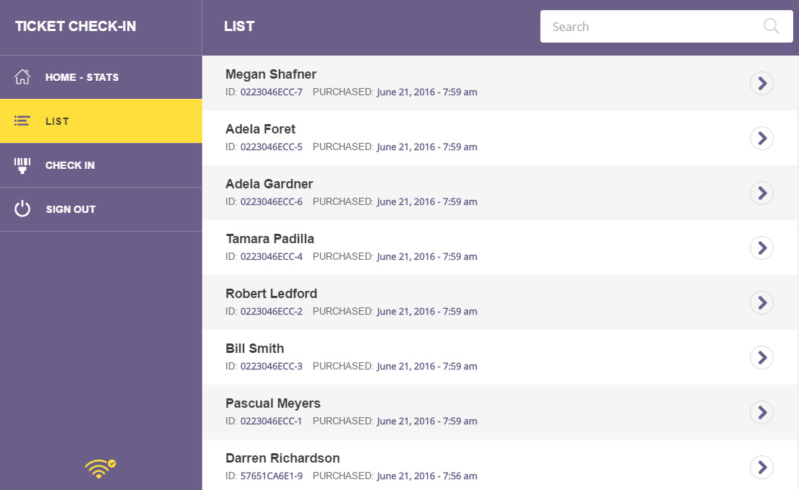The image size is (799, 490).
Task: Open Adela Gardner's entry chevron button
Action: pyautogui.click(x=761, y=193)
